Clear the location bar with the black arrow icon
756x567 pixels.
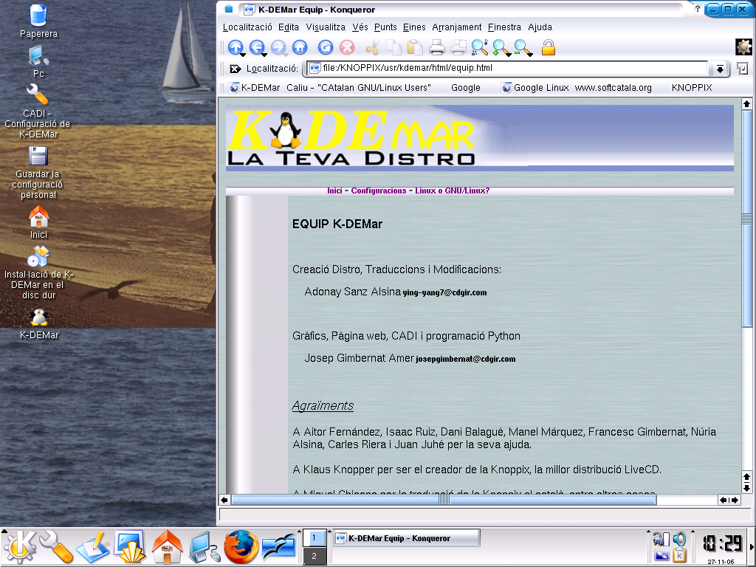tap(235, 69)
